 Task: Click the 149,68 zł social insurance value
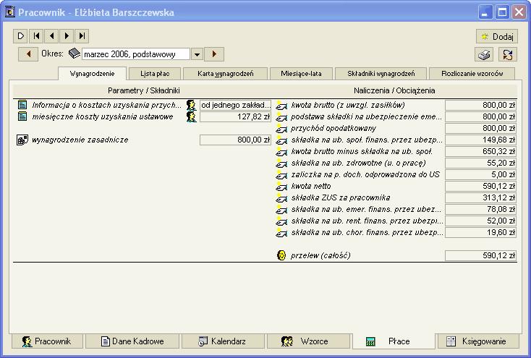pyautogui.click(x=480, y=140)
